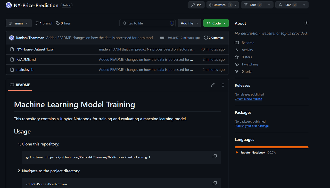Select the README tab

tap(20, 85)
